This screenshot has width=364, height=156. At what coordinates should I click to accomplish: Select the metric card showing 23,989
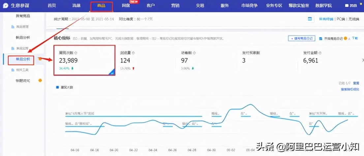[84, 60]
